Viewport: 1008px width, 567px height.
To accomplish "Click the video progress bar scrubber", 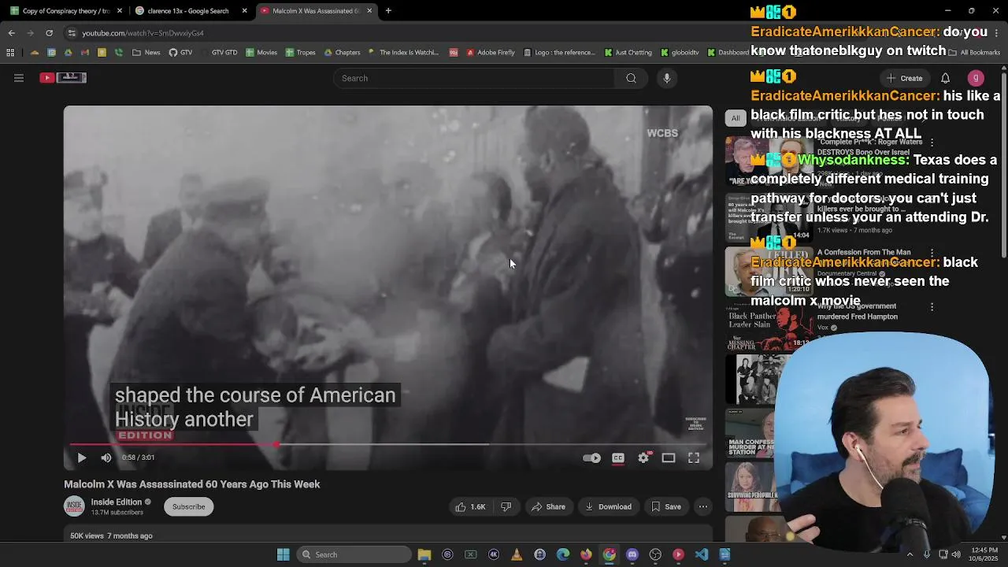I will pyautogui.click(x=276, y=444).
